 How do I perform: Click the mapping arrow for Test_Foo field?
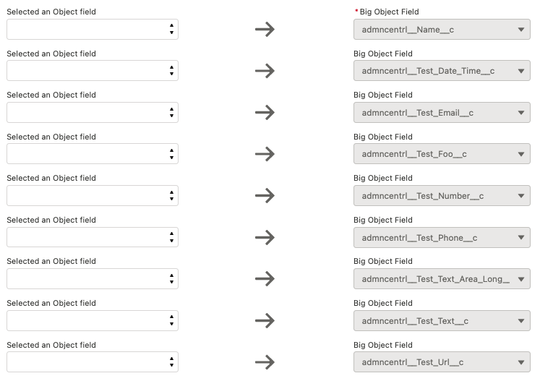[x=265, y=154]
